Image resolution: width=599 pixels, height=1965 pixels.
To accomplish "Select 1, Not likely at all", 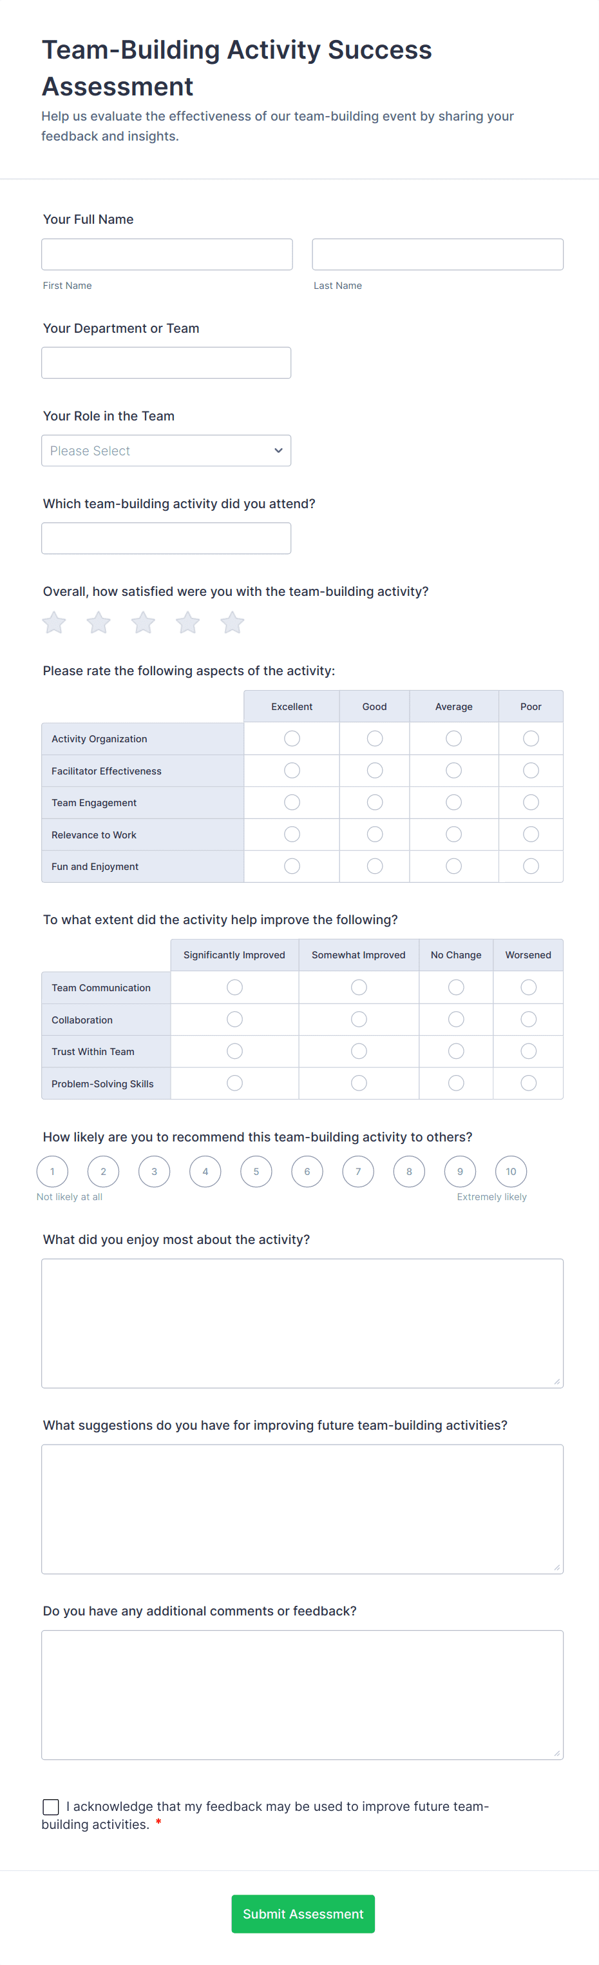I will (52, 1171).
